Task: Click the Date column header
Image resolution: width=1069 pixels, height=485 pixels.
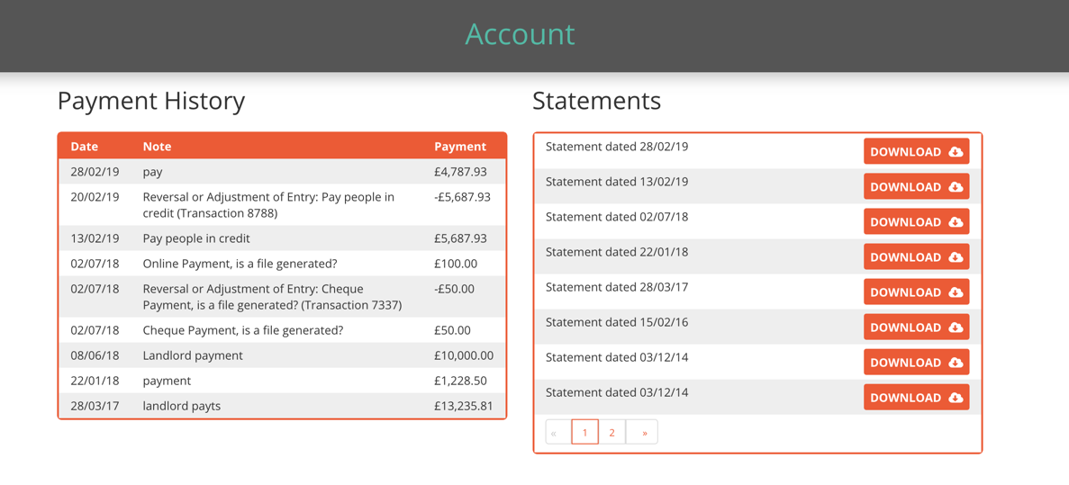Action: click(85, 147)
